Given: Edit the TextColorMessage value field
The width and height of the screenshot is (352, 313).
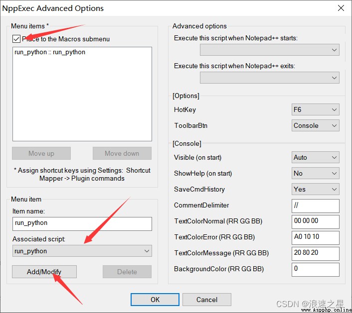Looking at the screenshot, I should [x=316, y=253].
